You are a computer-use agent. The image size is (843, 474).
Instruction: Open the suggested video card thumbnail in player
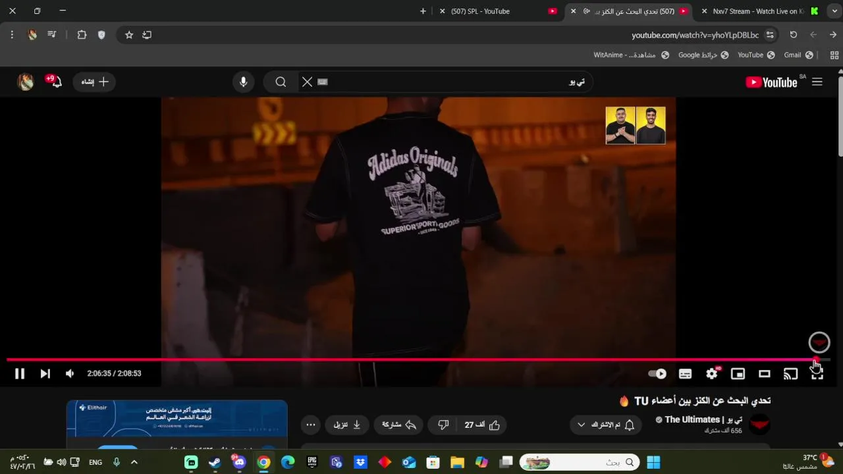click(x=636, y=125)
